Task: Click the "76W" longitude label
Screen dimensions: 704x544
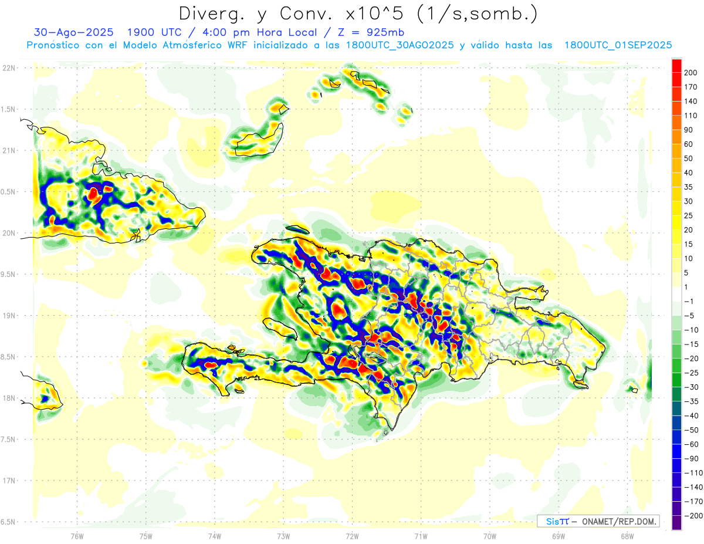Action: [77, 536]
